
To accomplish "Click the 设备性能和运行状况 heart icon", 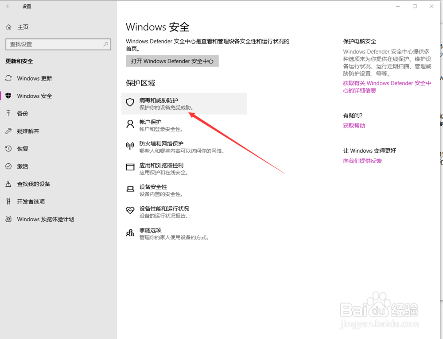I will 130,211.
